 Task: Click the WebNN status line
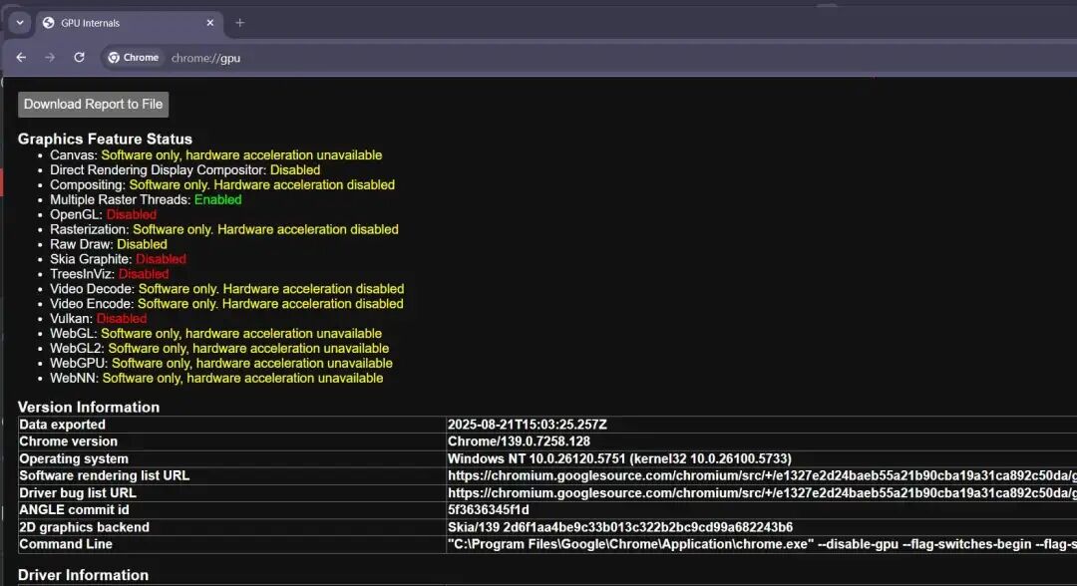(216, 378)
